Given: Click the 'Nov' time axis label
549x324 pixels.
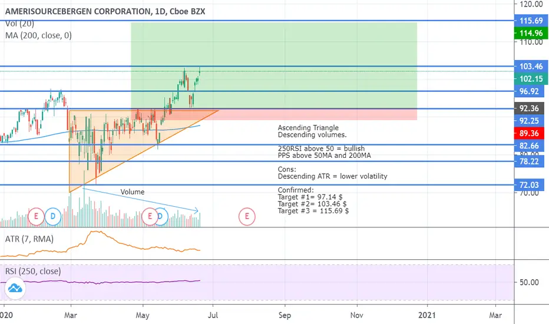Looking at the screenshot, I should pyautogui.click(x=357, y=315).
